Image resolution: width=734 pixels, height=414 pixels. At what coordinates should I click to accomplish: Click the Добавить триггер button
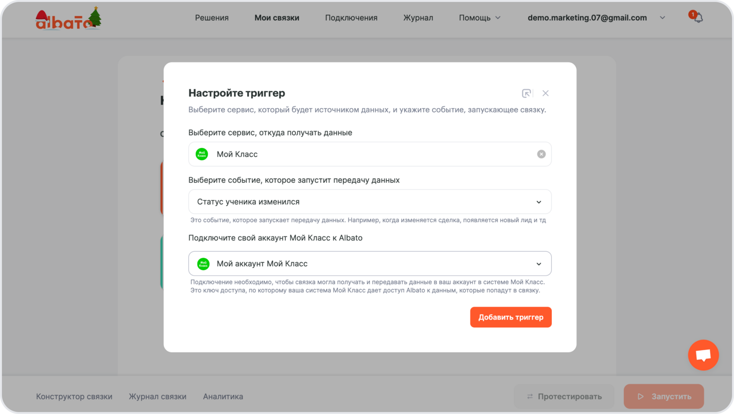511,317
